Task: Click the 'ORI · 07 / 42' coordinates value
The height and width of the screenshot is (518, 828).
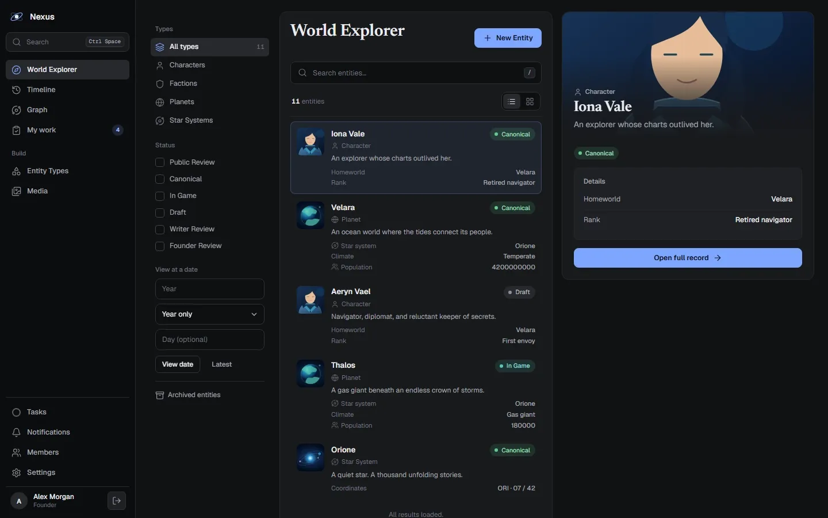Action: [x=516, y=488]
